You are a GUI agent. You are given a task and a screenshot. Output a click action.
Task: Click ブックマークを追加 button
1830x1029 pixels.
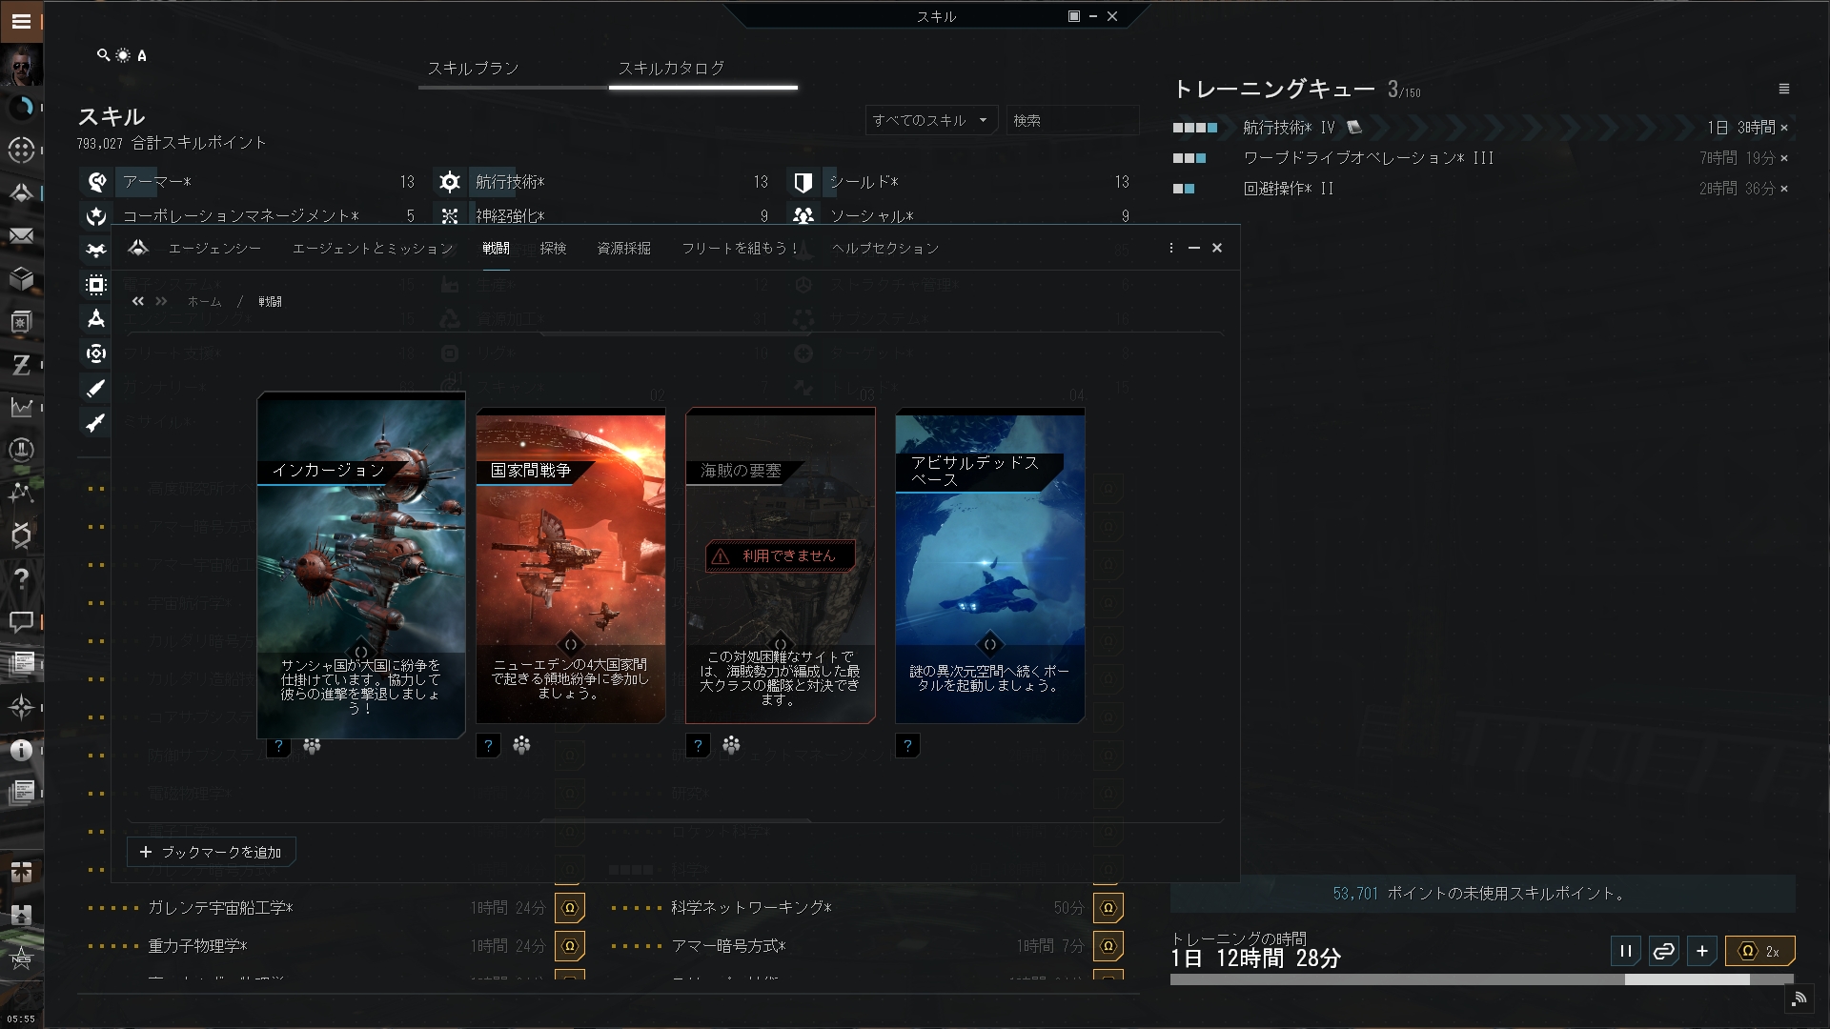(212, 852)
